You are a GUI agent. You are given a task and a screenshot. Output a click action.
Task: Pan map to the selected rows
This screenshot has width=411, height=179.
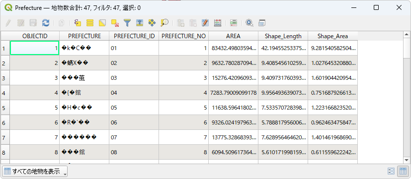152,23
